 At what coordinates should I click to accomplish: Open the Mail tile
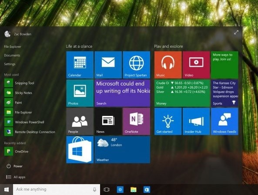pos(108,65)
